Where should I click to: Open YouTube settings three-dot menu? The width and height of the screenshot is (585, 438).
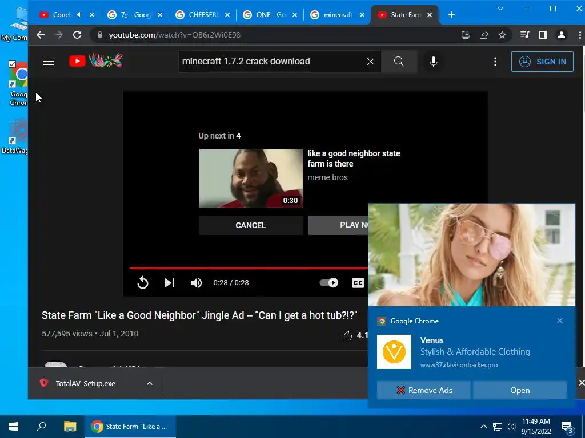(x=495, y=62)
